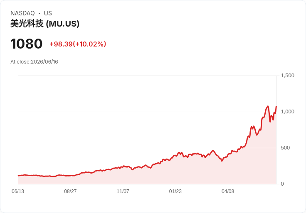The width and height of the screenshot is (306, 213).
Task: Click the +98.39(+10.02%) change value
Action: click(x=78, y=44)
